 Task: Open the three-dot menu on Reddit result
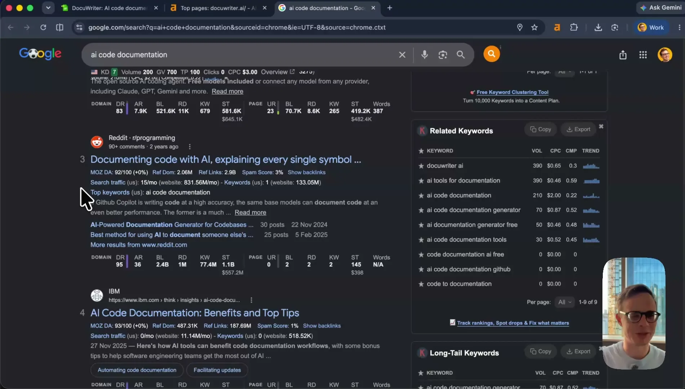pyautogui.click(x=190, y=147)
